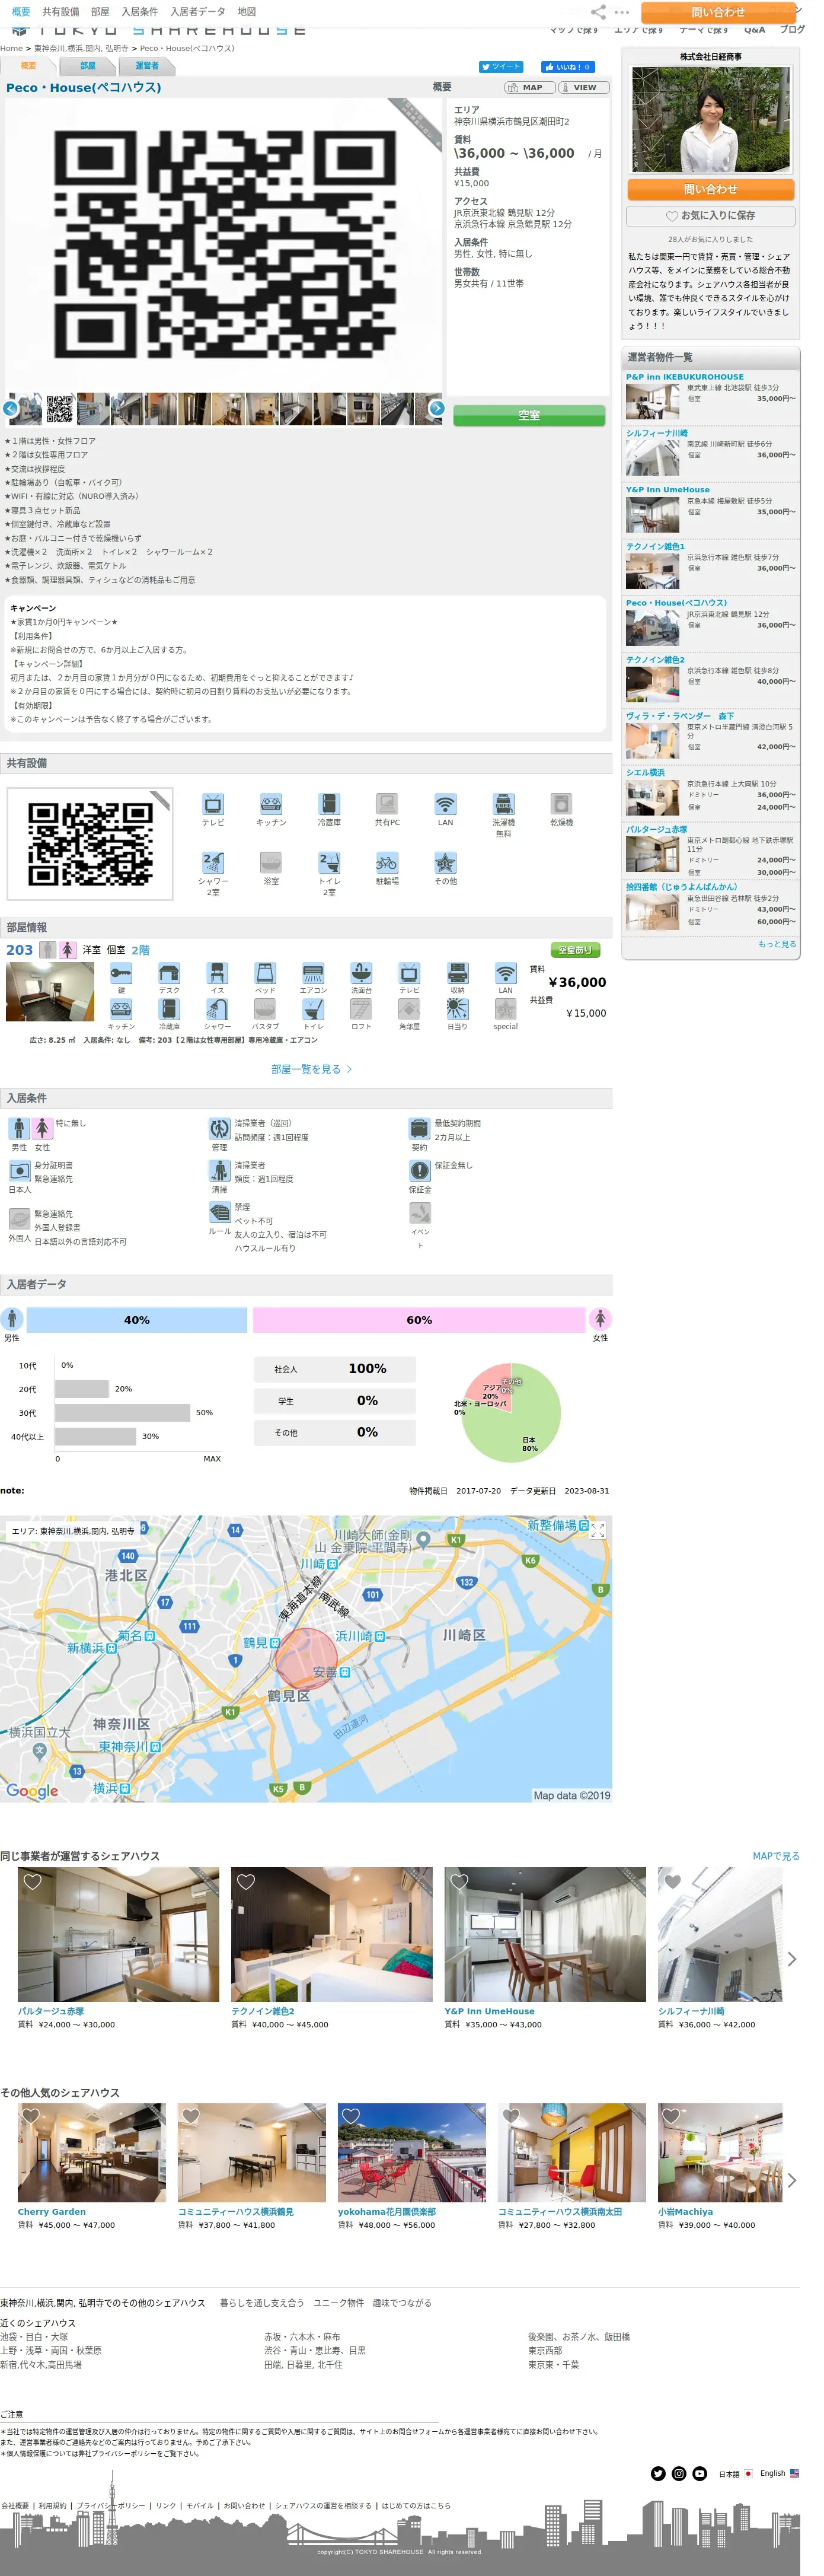This screenshot has width=824, height=2576.
Task: Click room 203's エアコン air conditioner icon
Action: click(x=313, y=973)
